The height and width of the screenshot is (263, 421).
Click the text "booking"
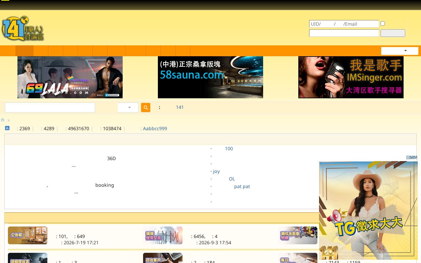pos(105,185)
